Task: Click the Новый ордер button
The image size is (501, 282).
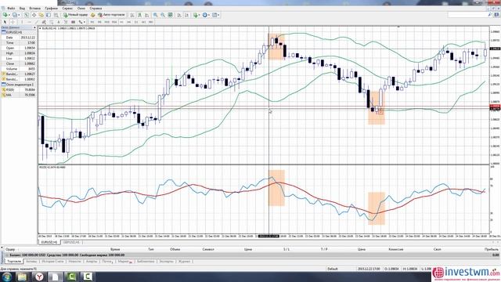Action: pyautogui.click(x=75, y=15)
